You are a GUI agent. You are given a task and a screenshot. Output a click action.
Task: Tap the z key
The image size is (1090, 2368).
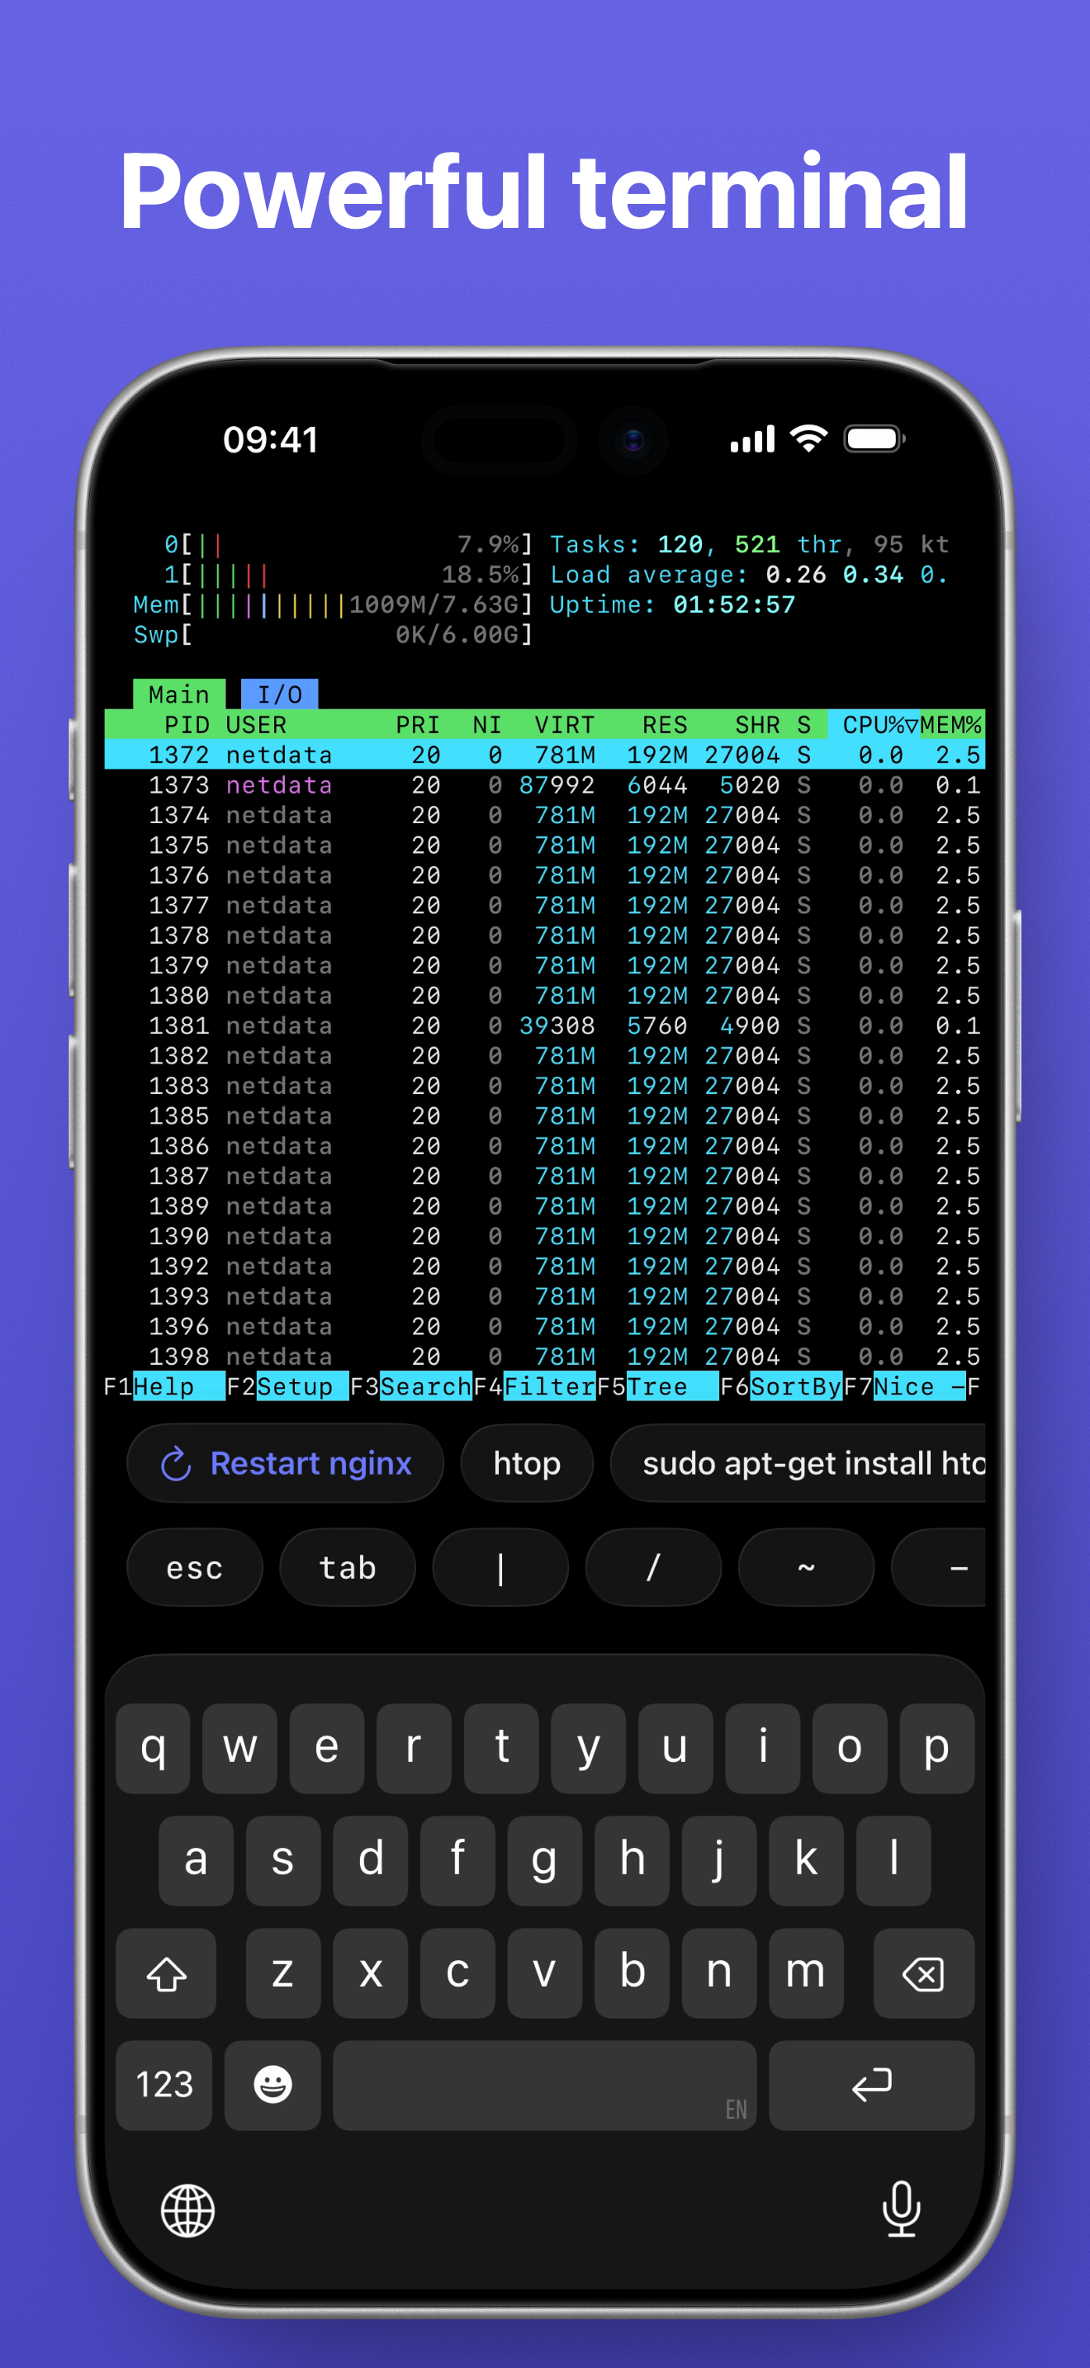click(283, 1973)
